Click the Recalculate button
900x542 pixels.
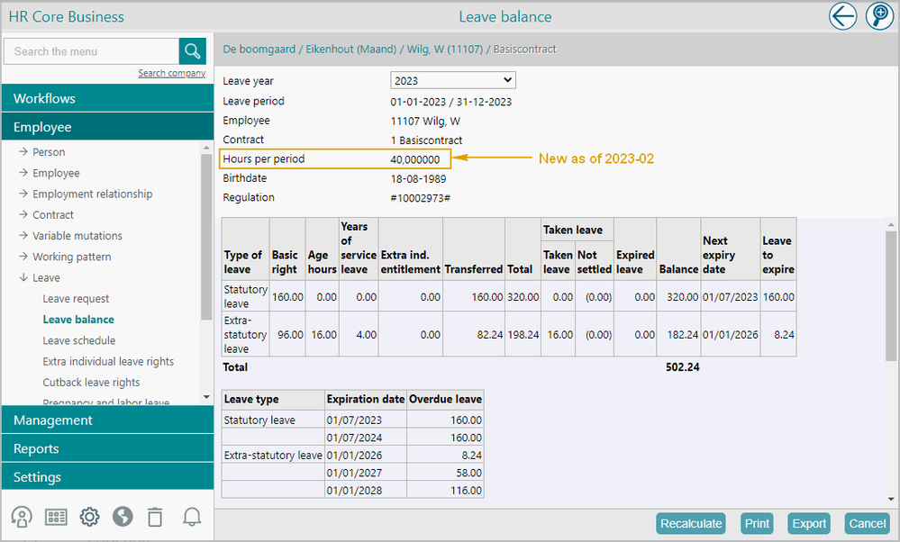pyautogui.click(x=691, y=523)
